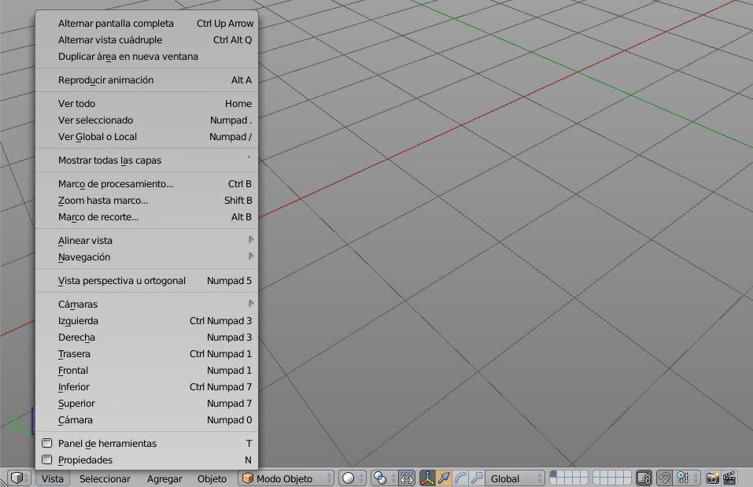
Task: Switch to Inferior view
Action: 147,386
